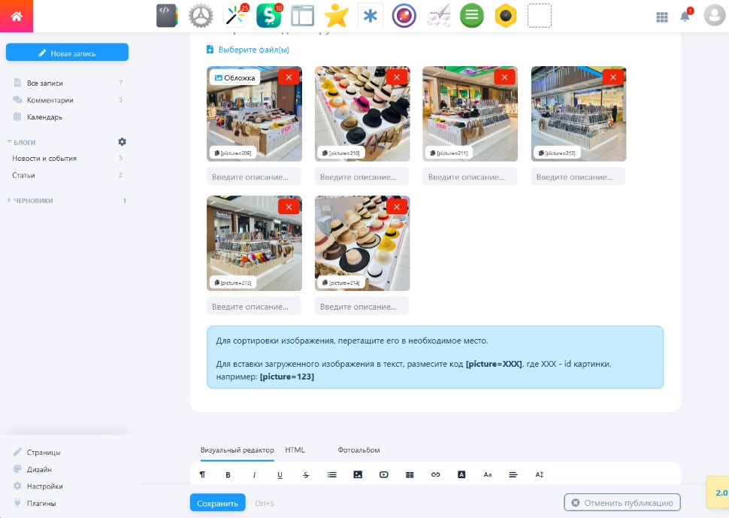
Task: Toggle italic formatting in editor
Action: [254, 474]
